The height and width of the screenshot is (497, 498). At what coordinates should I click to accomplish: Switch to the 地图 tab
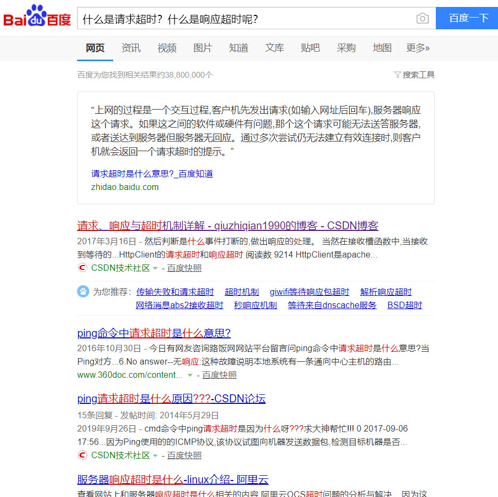382,48
